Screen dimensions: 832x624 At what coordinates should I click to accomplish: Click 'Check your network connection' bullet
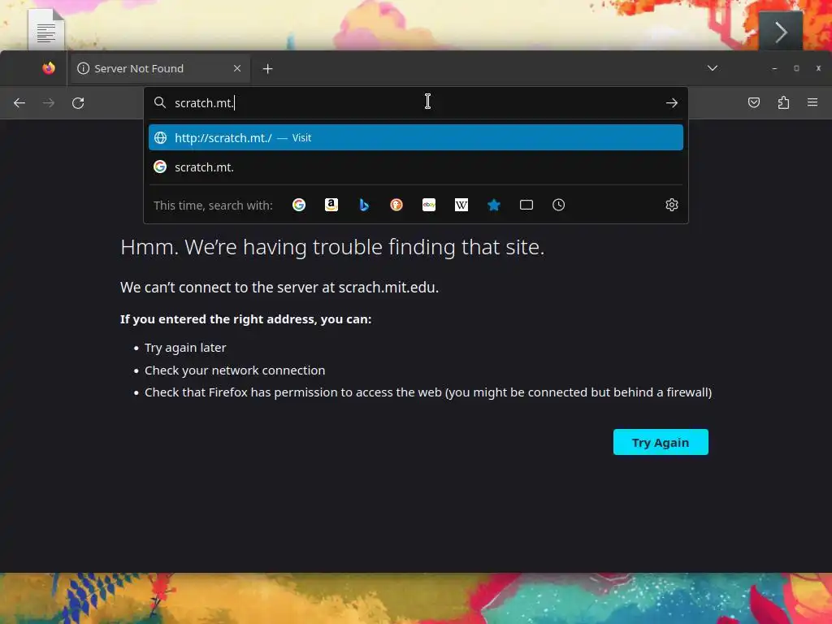235,370
